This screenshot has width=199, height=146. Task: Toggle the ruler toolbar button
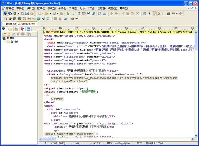174,14
